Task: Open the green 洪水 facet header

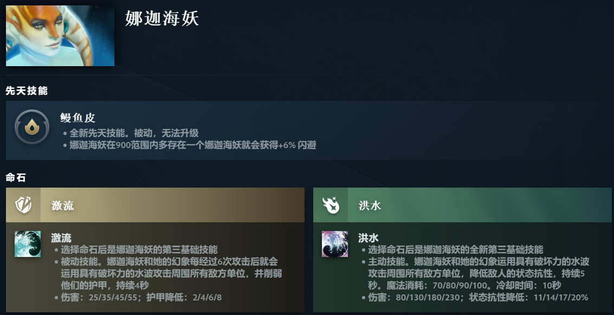Action: pos(462,205)
